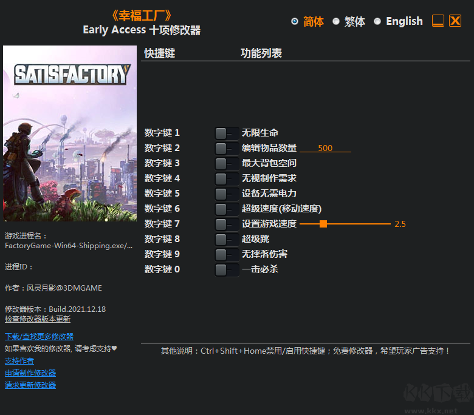Click the 设置游戏速度 label

point(269,224)
